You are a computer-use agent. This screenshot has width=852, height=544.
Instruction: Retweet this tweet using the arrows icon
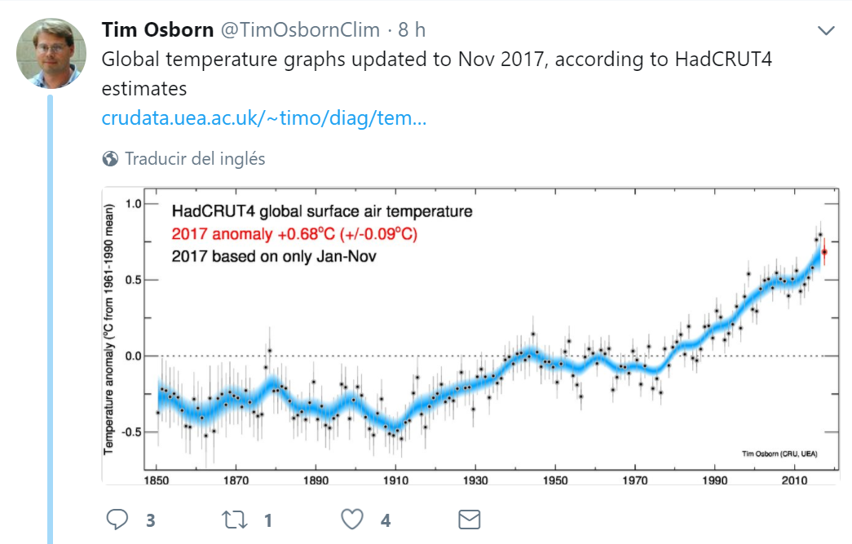(235, 520)
